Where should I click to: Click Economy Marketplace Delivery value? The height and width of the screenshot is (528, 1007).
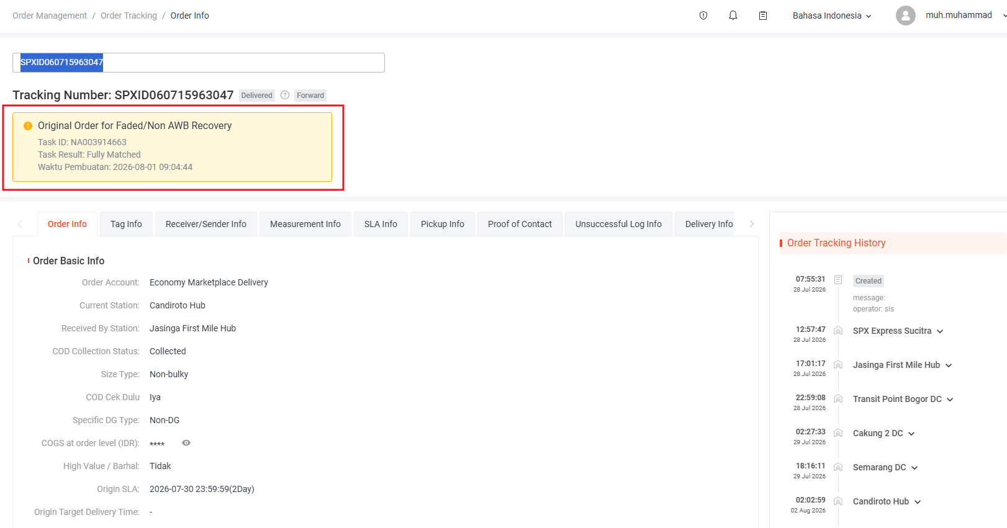point(209,282)
